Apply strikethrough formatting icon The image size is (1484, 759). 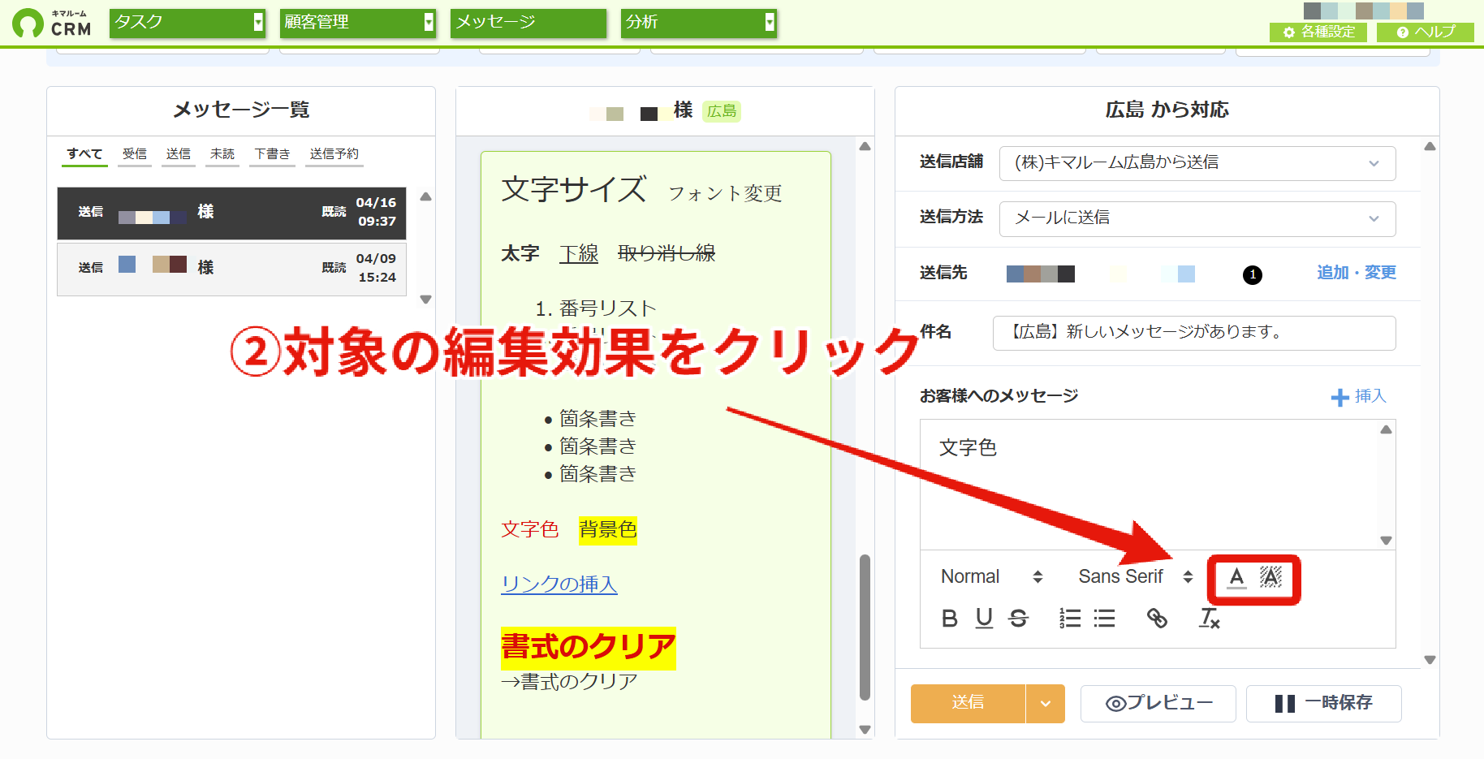pos(1018,619)
